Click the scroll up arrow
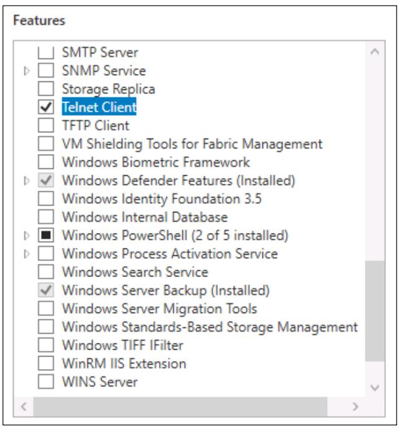This screenshot has height=428, width=399. 375,52
